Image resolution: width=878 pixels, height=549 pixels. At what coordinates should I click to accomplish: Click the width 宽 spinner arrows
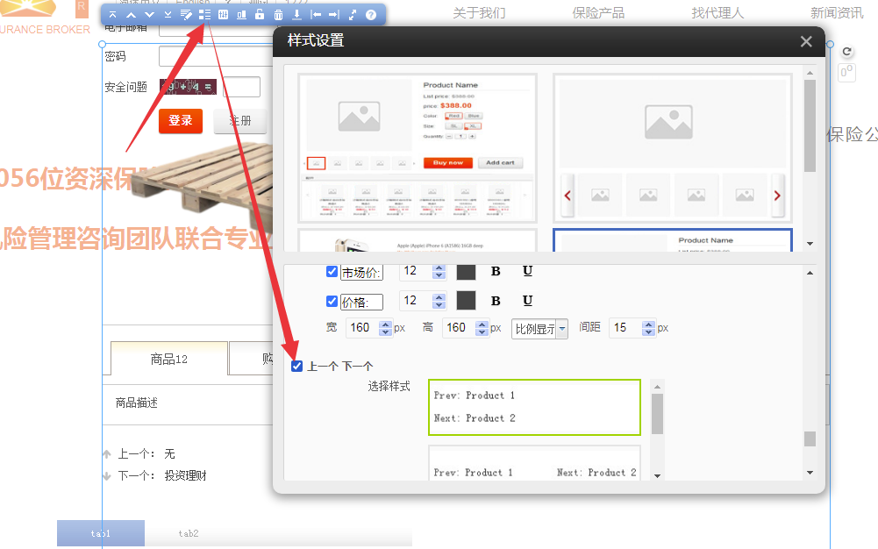coord(385,328)
